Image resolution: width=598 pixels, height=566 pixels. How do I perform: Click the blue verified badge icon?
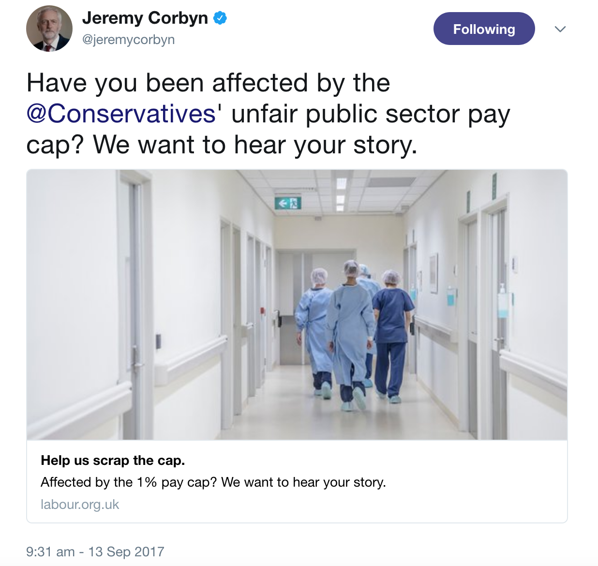coord(221,18)
